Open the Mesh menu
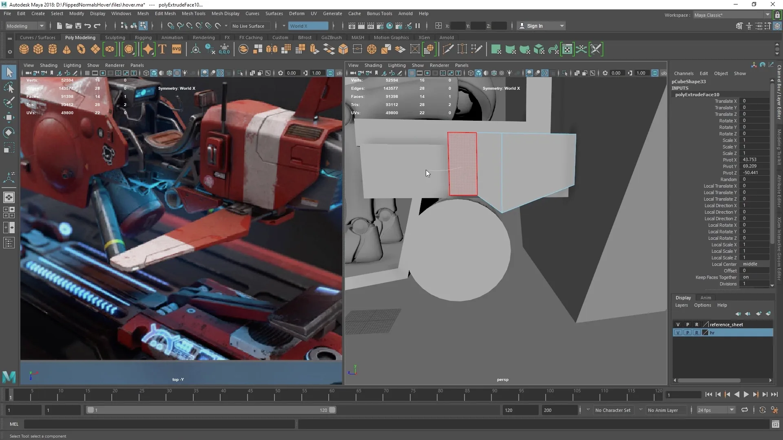 tap(143, 13)
